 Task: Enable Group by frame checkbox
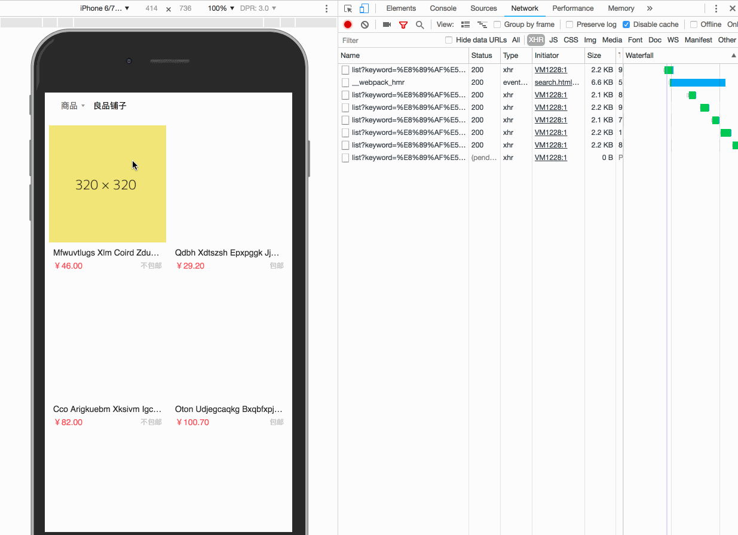click(497, 24)
